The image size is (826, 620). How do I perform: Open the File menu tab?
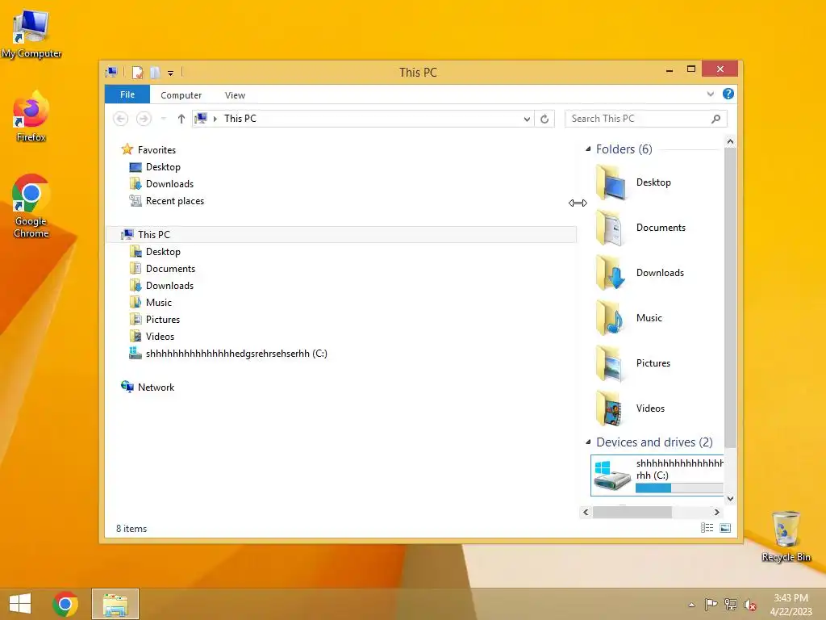127,94
